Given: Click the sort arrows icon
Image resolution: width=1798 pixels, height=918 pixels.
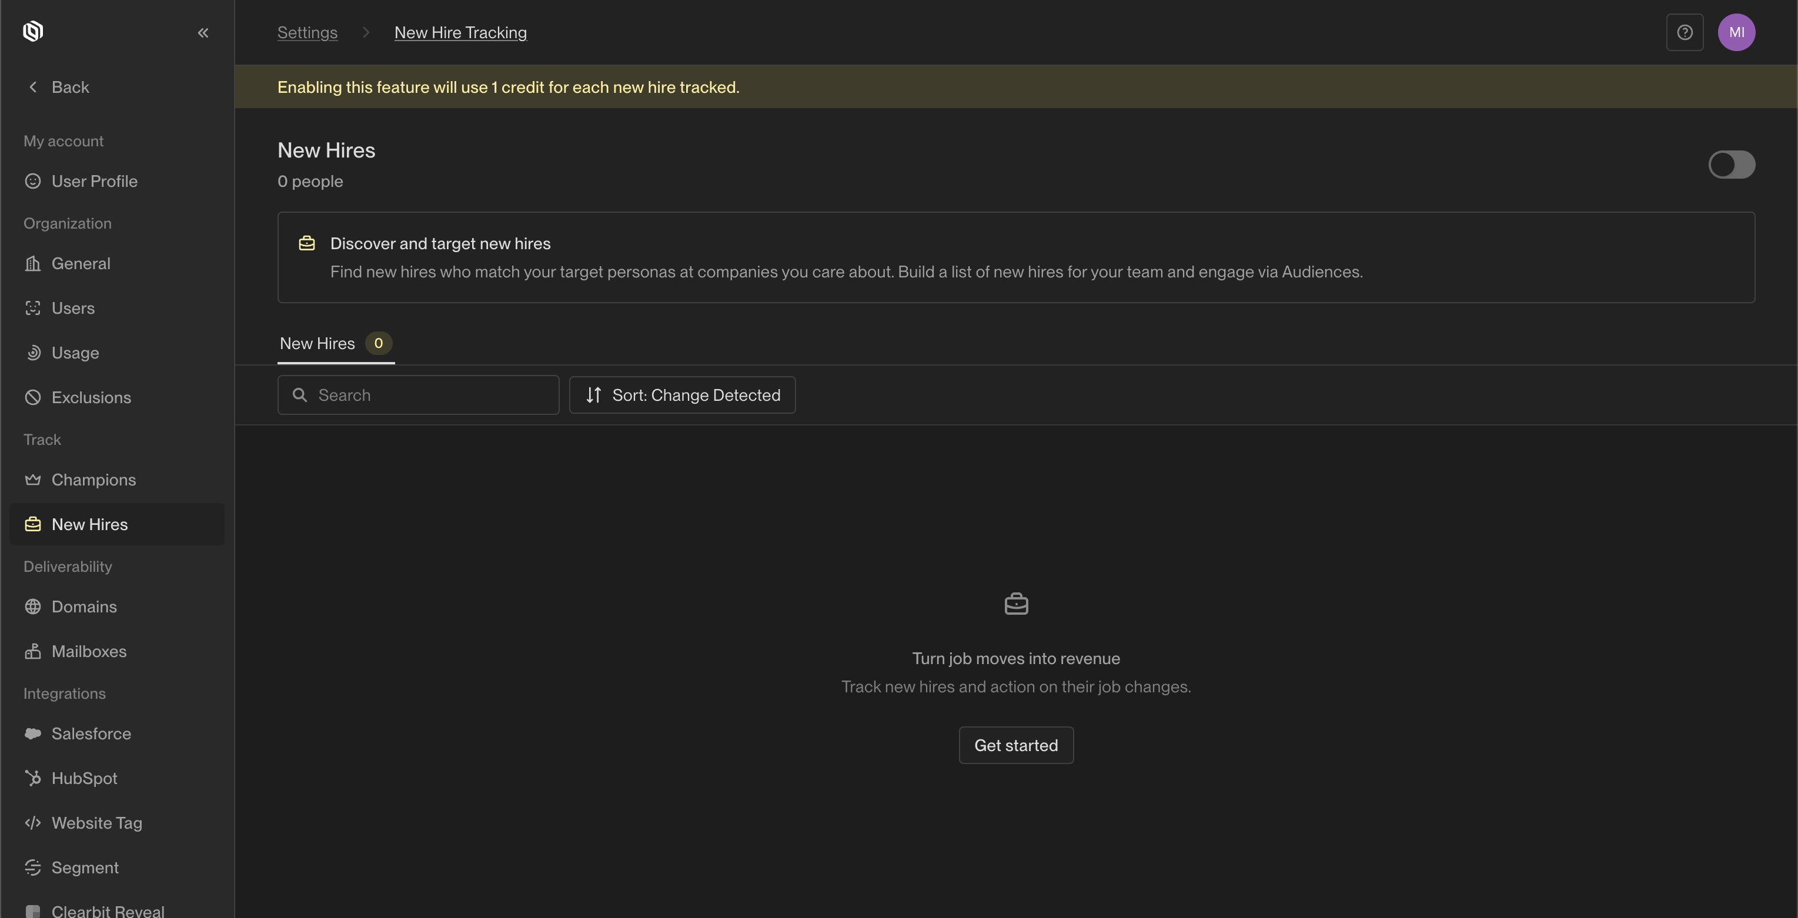Looking at the screenshot, I should point(593,396).
